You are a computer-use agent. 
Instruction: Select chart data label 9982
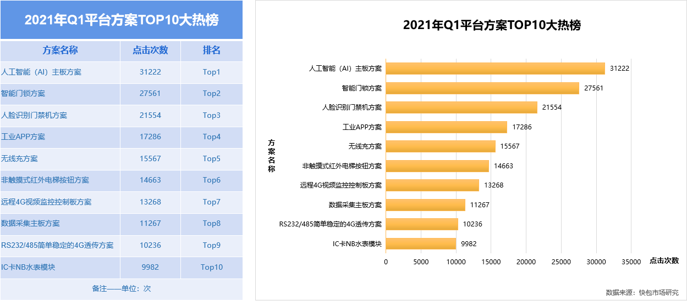[x=469, y=243]
